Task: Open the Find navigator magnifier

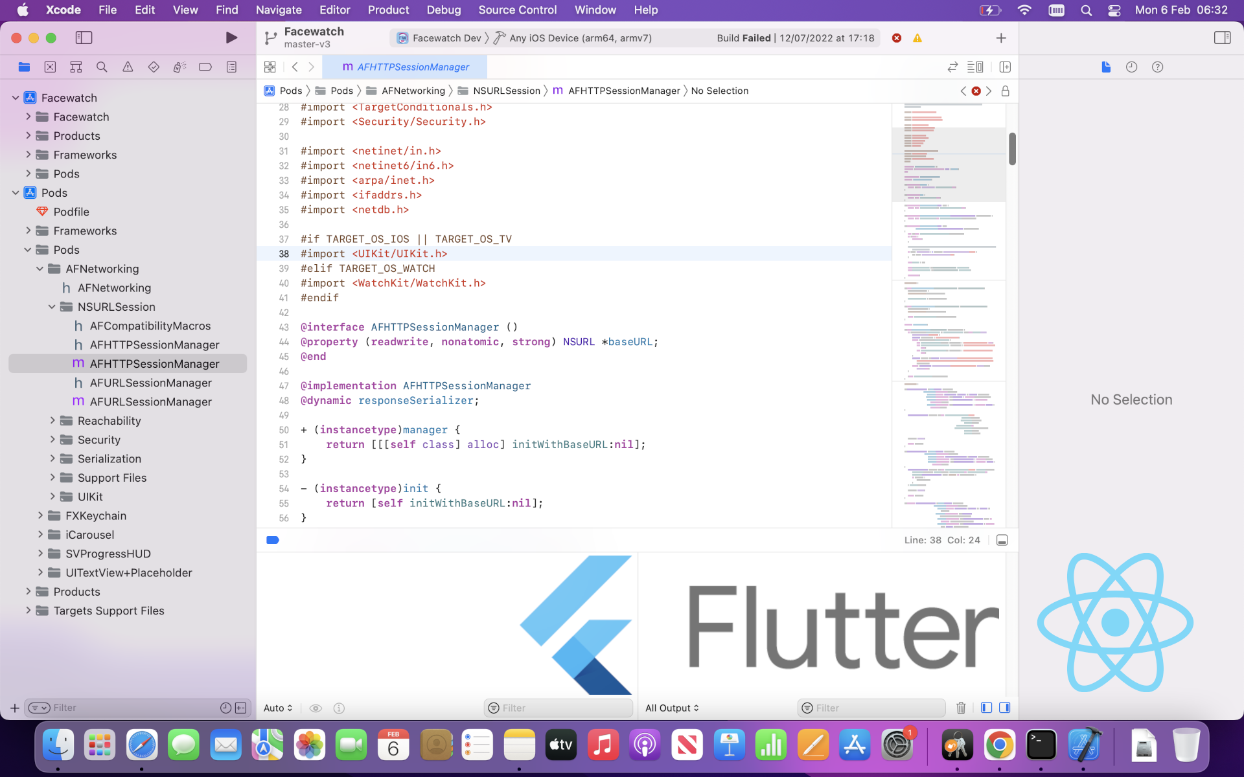Action: tap(102, 67)
